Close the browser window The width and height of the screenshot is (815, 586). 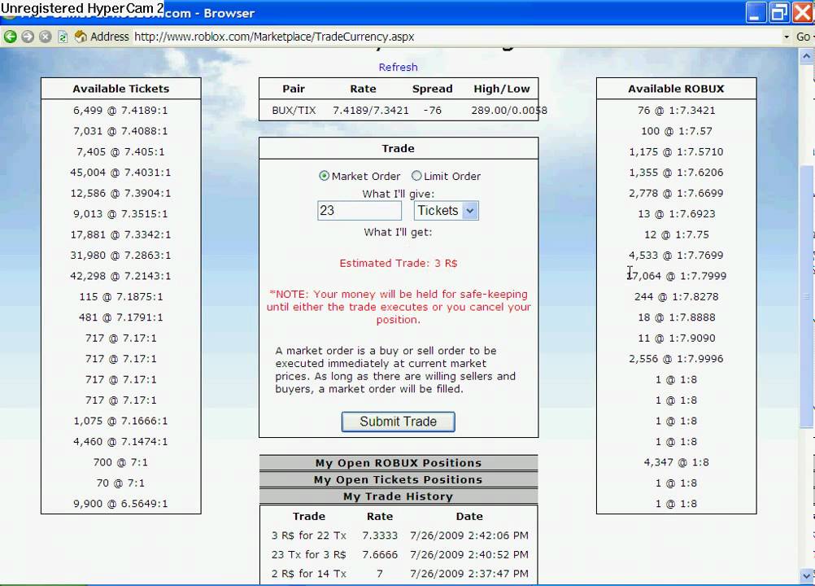pyautogui.click(x=803, y=12)
